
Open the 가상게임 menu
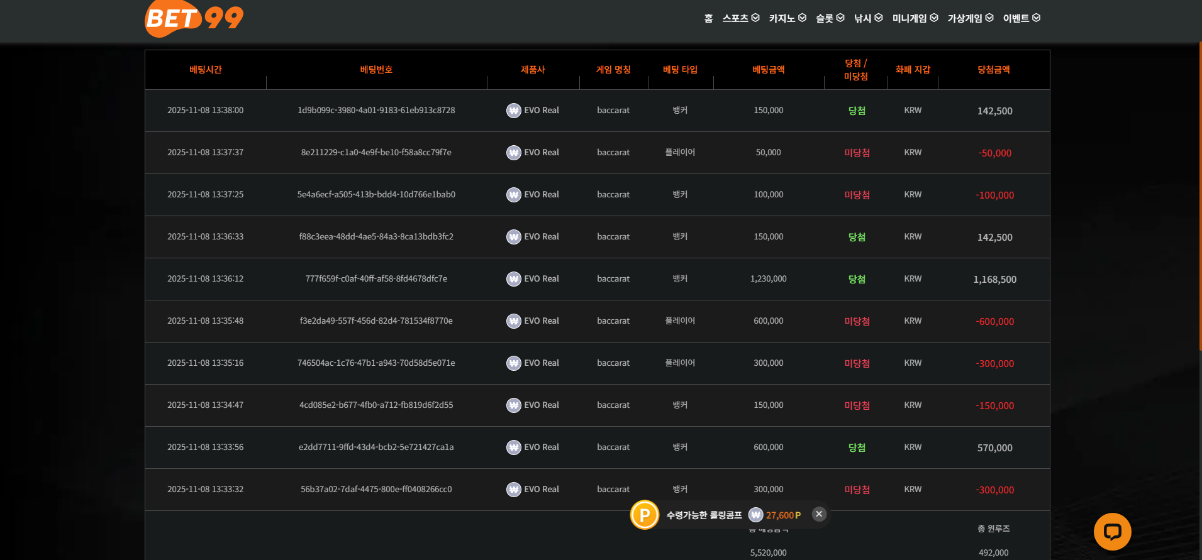tap(970, 18)
